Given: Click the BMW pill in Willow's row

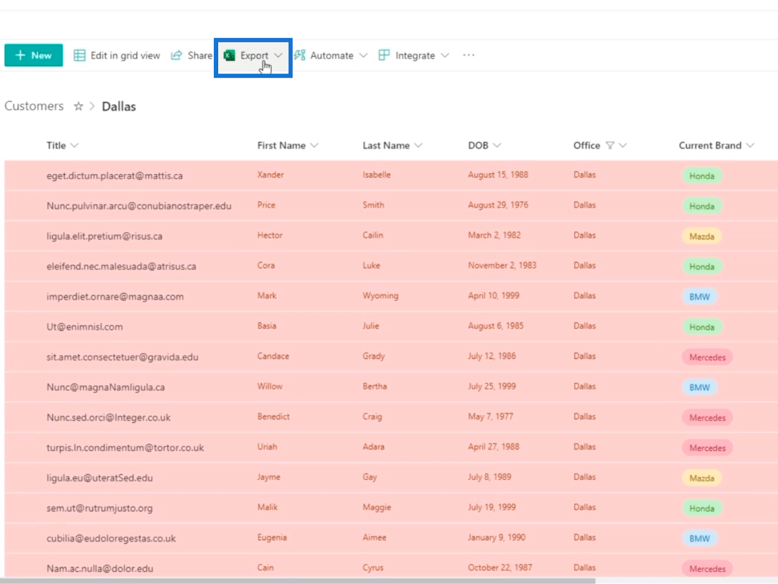Looking at the screenshot, I should pos(699,388).
